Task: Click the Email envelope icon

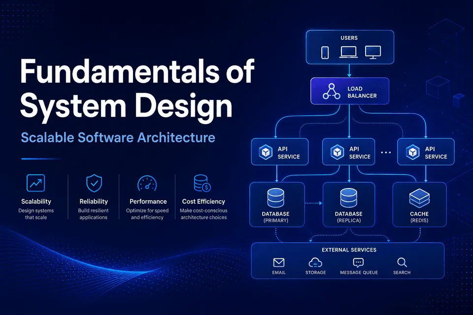Action: click(279, 262)
